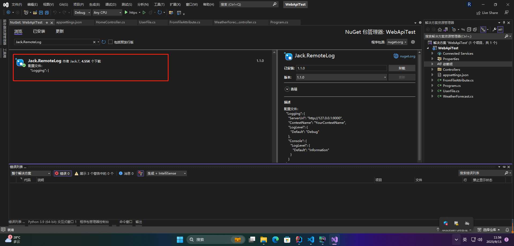Image resolution: width=514 pixels, height=246 pixels.
Task: Click the Solution Explorer search field
Action: [x=464, y=36]
